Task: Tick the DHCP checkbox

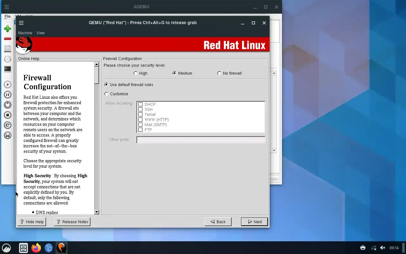Action: [140, 104]
